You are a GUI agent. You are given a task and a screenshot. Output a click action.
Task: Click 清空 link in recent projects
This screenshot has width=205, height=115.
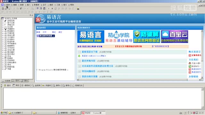60,32
